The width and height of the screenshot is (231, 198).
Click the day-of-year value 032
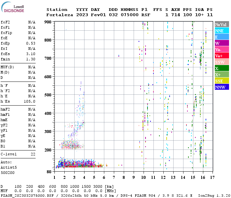pos(113,15)
